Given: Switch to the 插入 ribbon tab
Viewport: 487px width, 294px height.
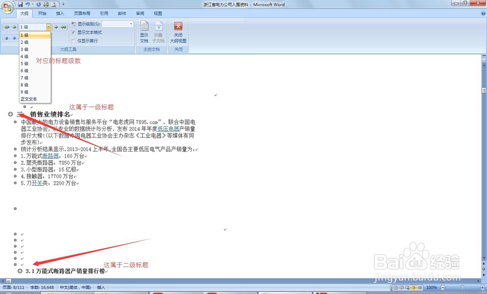Looking at the screenshot, I should [x=60, y=13].
